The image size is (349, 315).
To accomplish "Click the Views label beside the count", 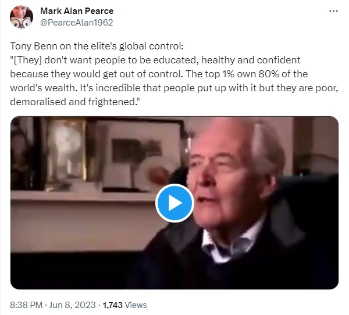I will coord(136,305).
